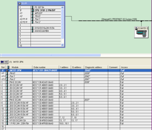Screen dimensions: 152x130
Task: Click the horizontal scrollbar of station view
Action: point(51,55)
